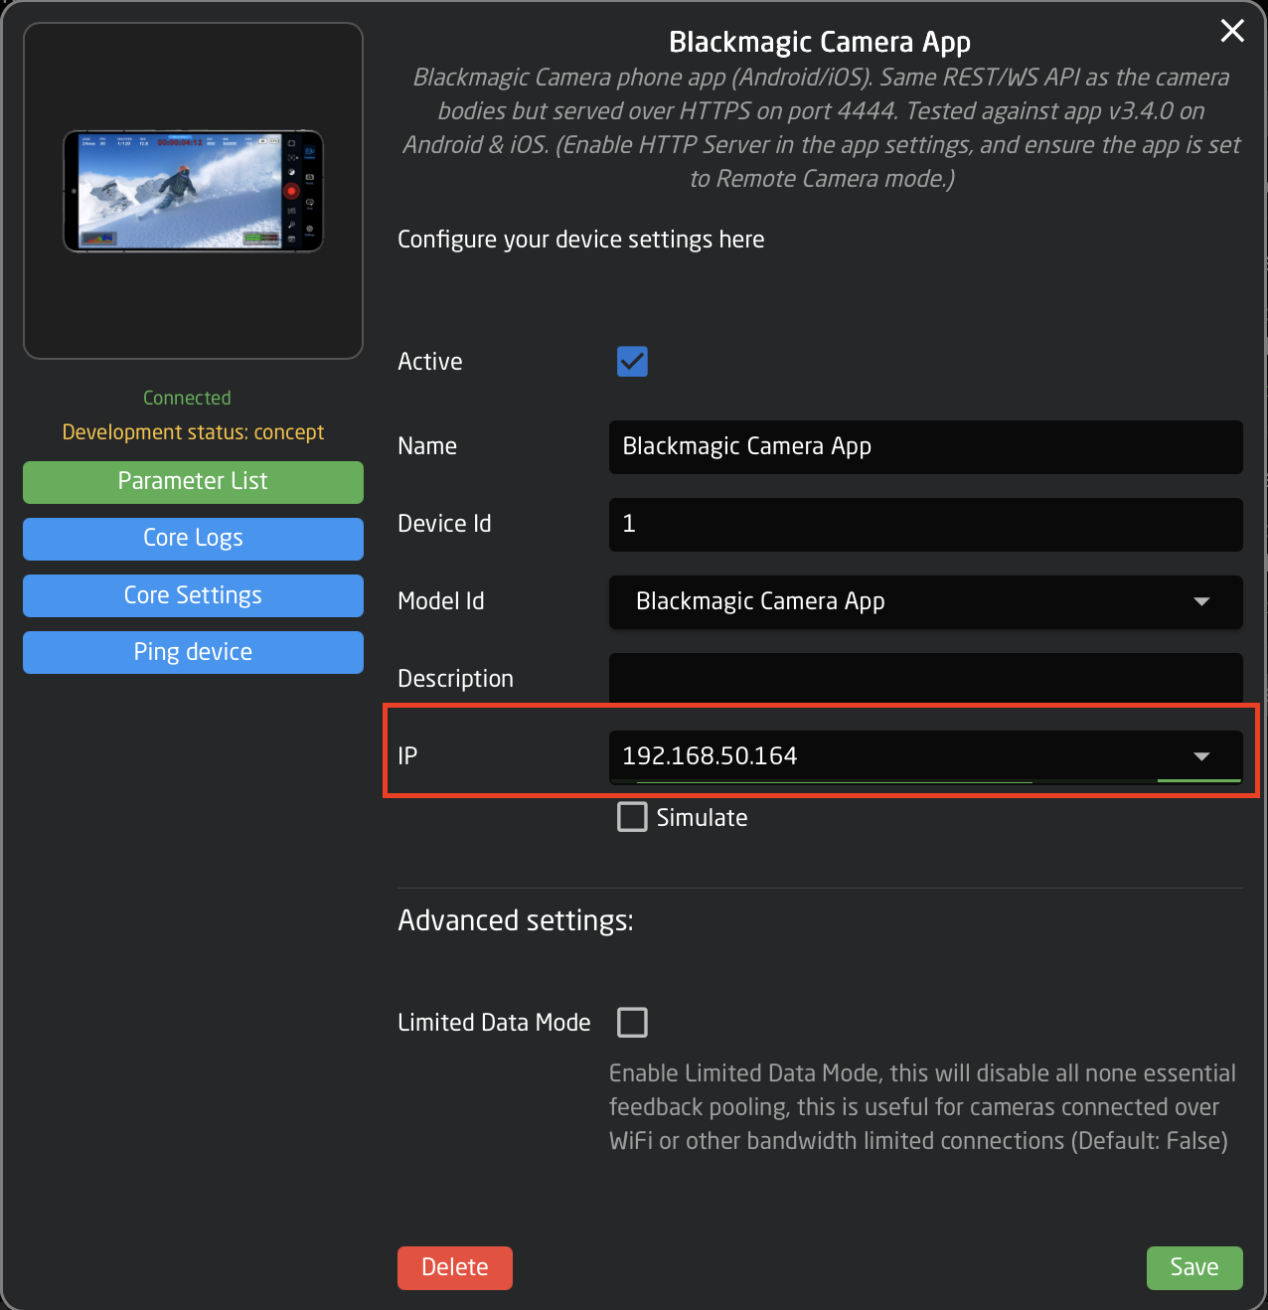
Task: Click the Ping device button
Action: tap(193, 652)
